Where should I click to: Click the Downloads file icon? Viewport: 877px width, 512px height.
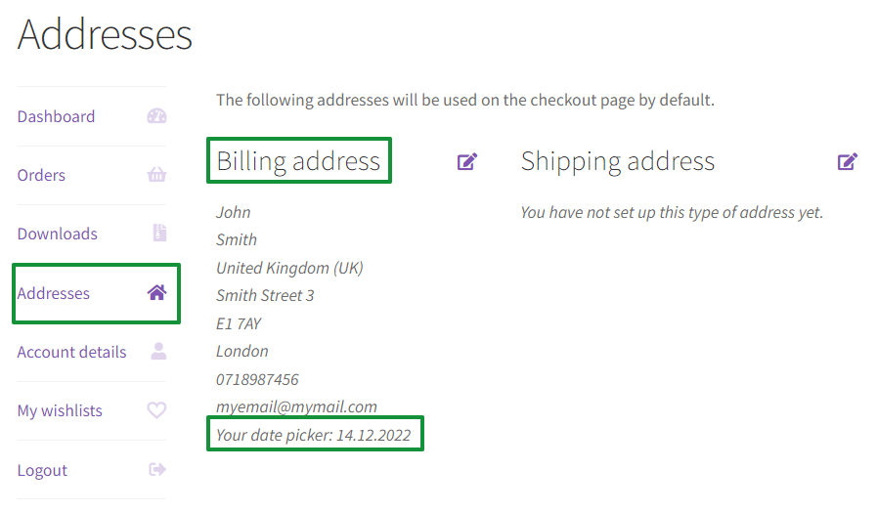point(158,234)
